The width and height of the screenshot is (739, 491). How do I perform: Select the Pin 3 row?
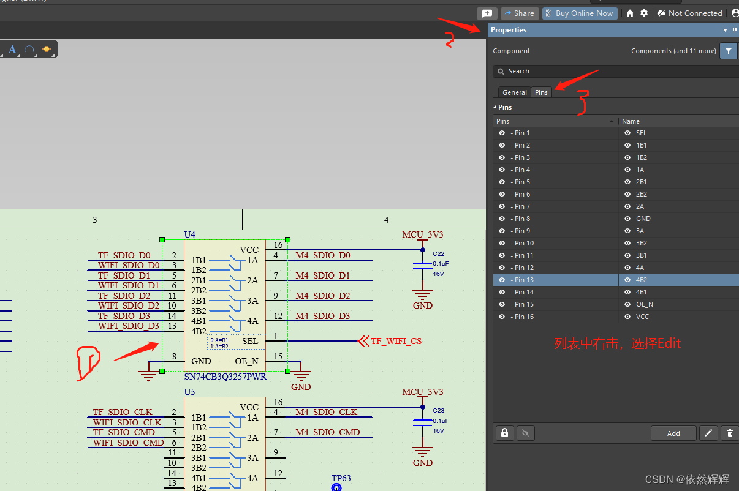[616, 157]
